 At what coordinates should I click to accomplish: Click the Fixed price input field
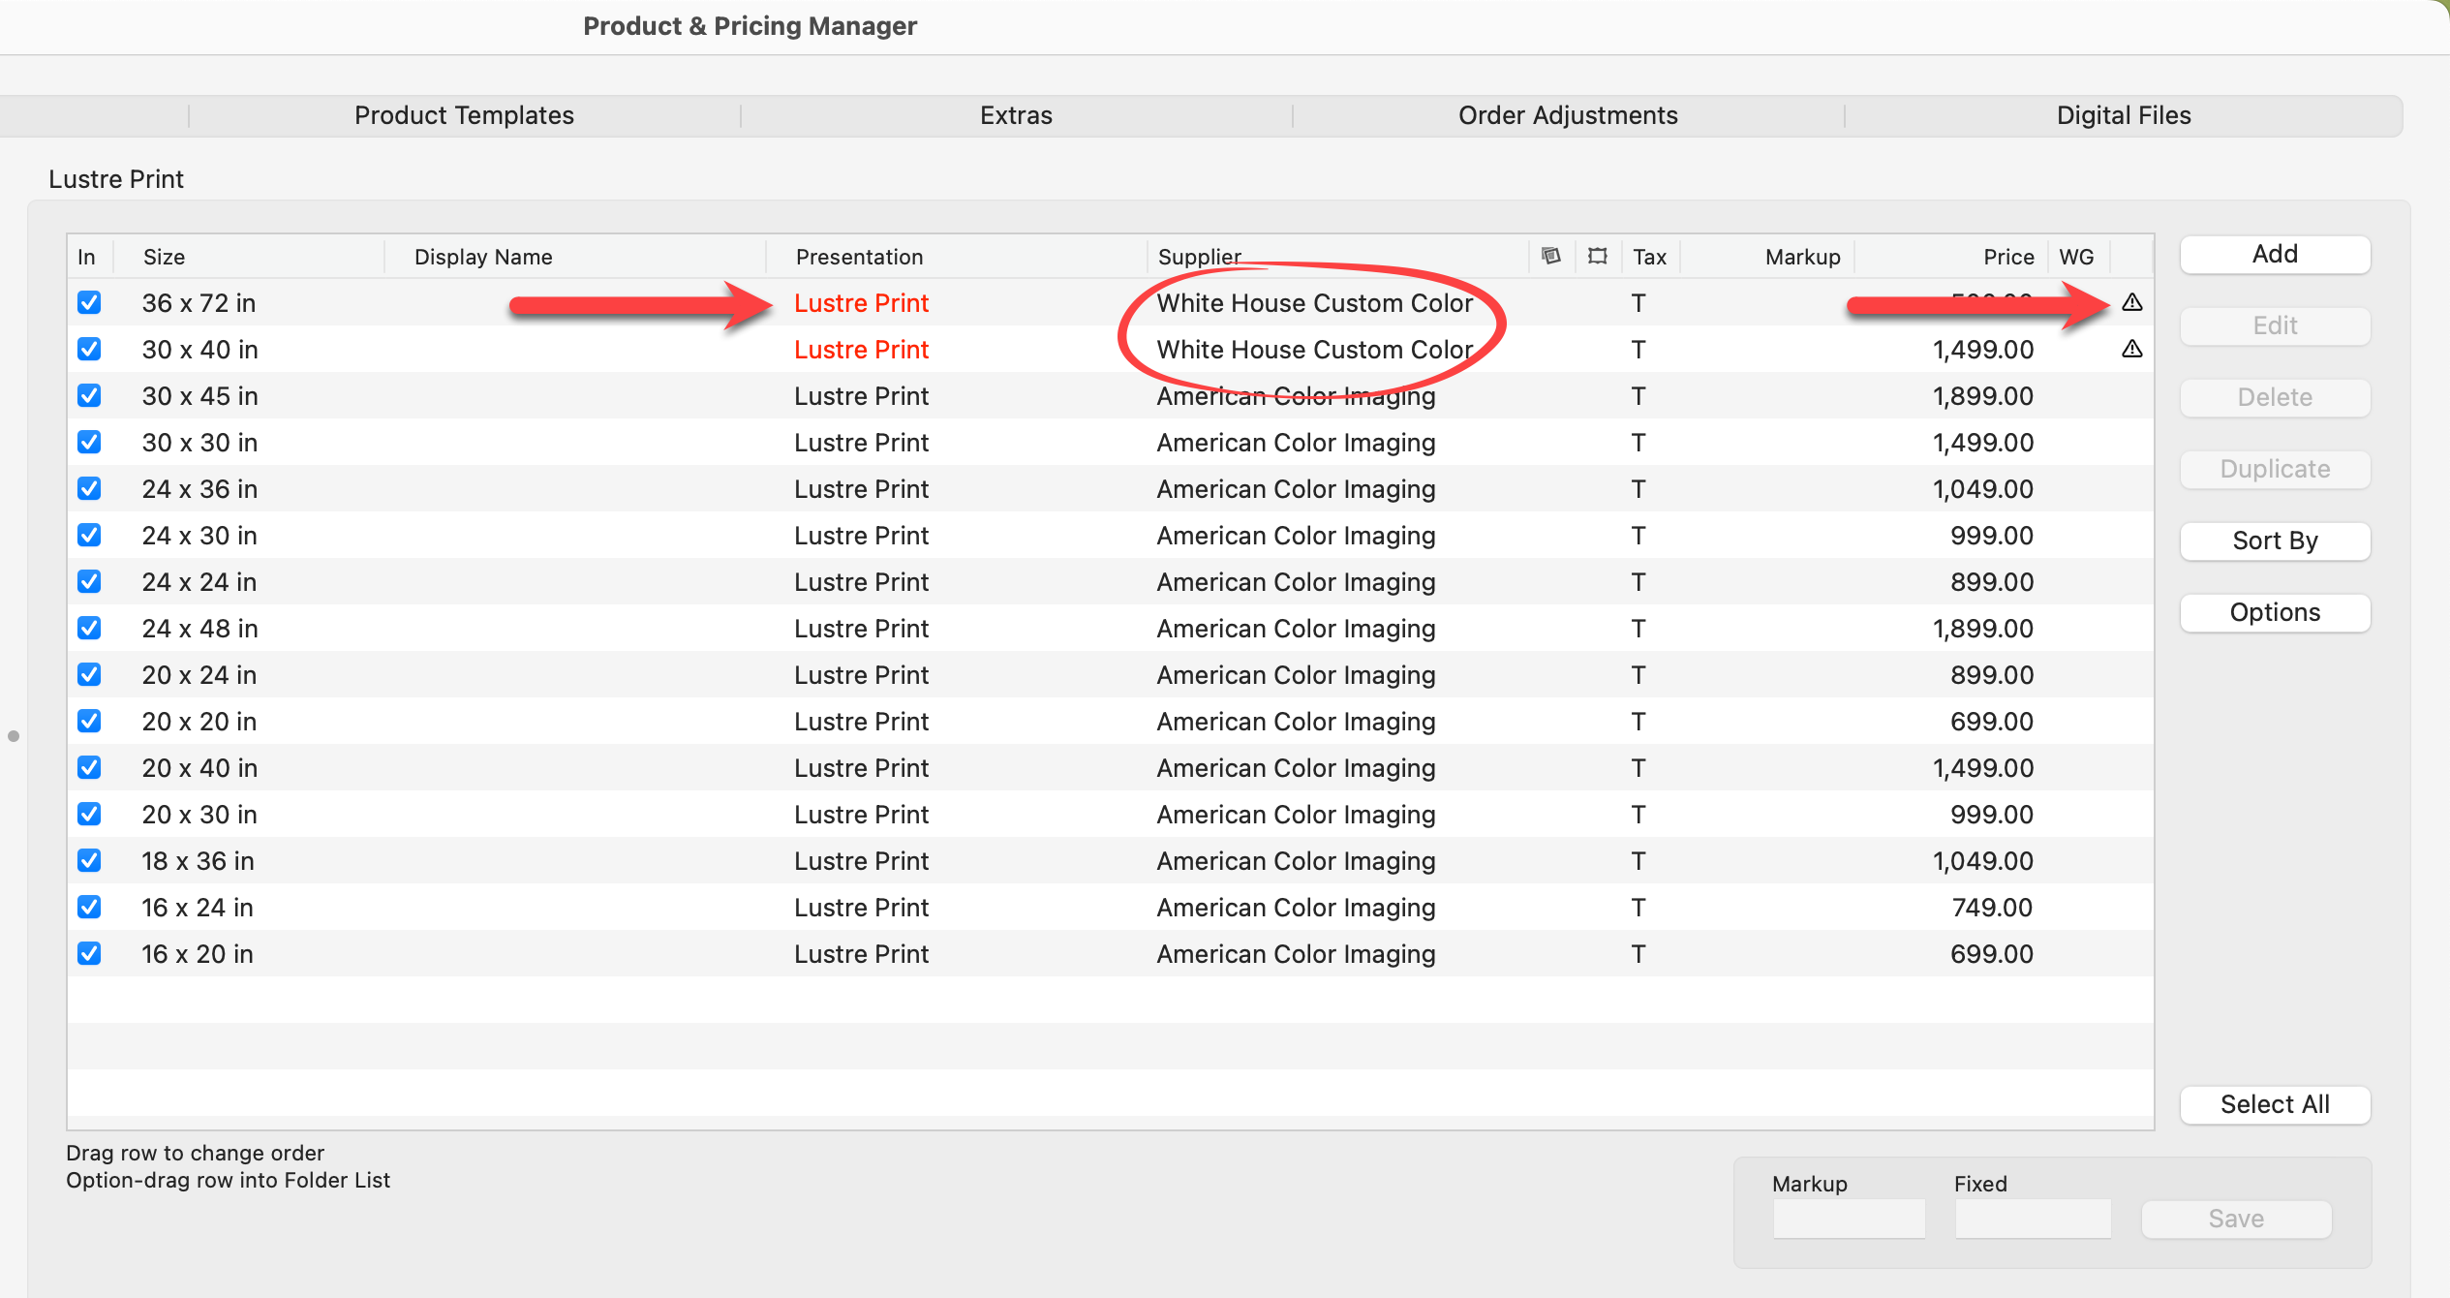click(2032, 1219)
